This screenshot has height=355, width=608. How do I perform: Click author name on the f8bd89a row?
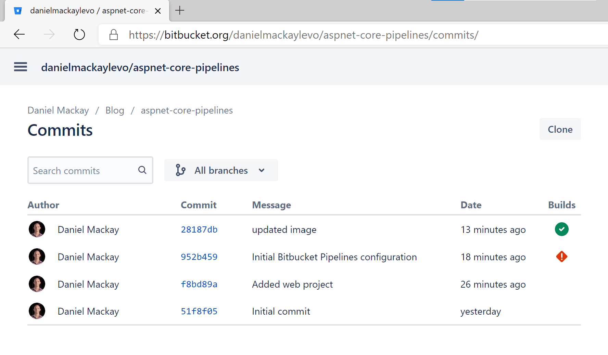click(88, 284)
